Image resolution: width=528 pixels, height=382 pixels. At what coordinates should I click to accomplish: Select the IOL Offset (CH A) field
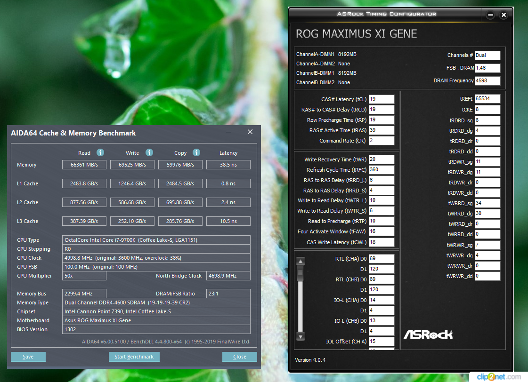(382, 342)
